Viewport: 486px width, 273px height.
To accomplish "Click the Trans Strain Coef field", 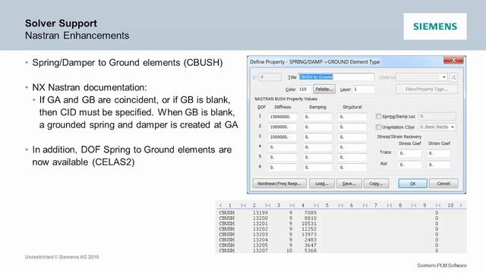I will [439, 153].
